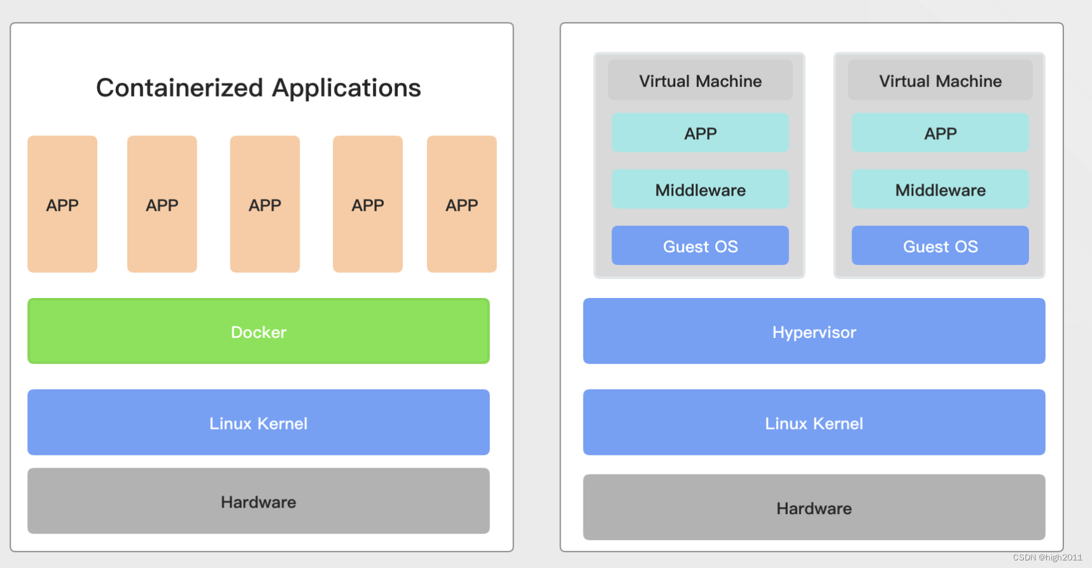Screen dimensions: 1092x568
Task: Select the green Docker layer box
Action: (258, 331)
